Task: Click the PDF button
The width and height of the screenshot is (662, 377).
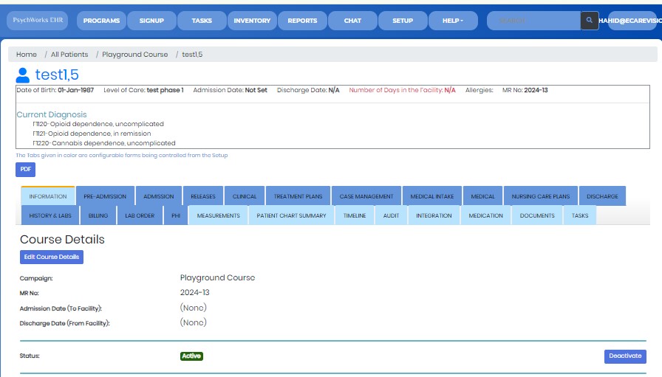Action: pos(25,170)
